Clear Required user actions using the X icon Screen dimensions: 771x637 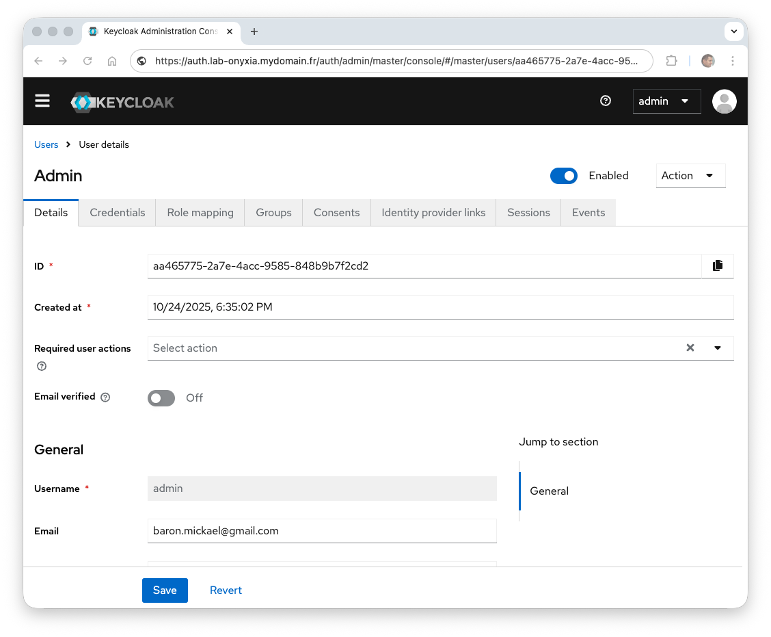[690, 348]
